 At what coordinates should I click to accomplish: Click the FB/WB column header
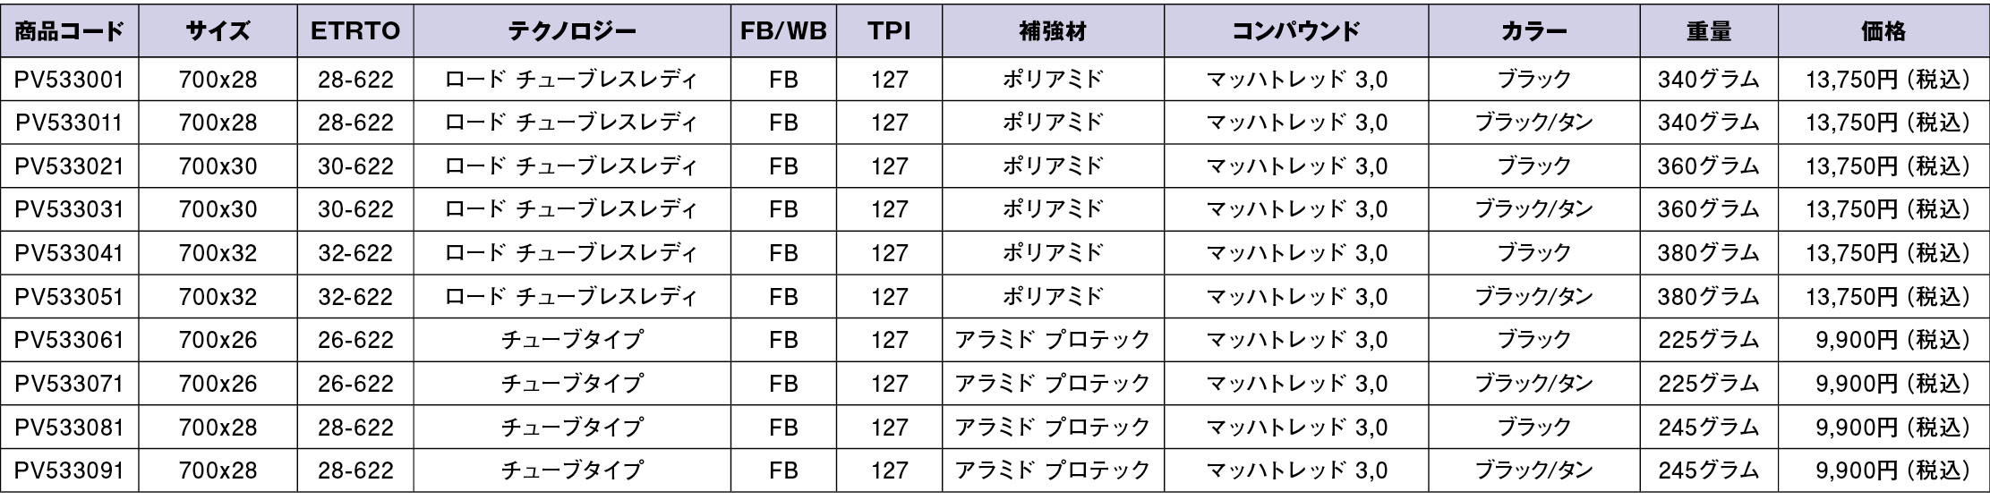coord(782,32)
